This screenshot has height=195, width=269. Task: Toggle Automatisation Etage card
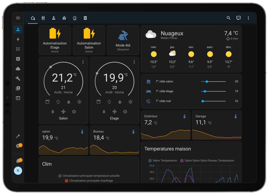coord(55,40)
